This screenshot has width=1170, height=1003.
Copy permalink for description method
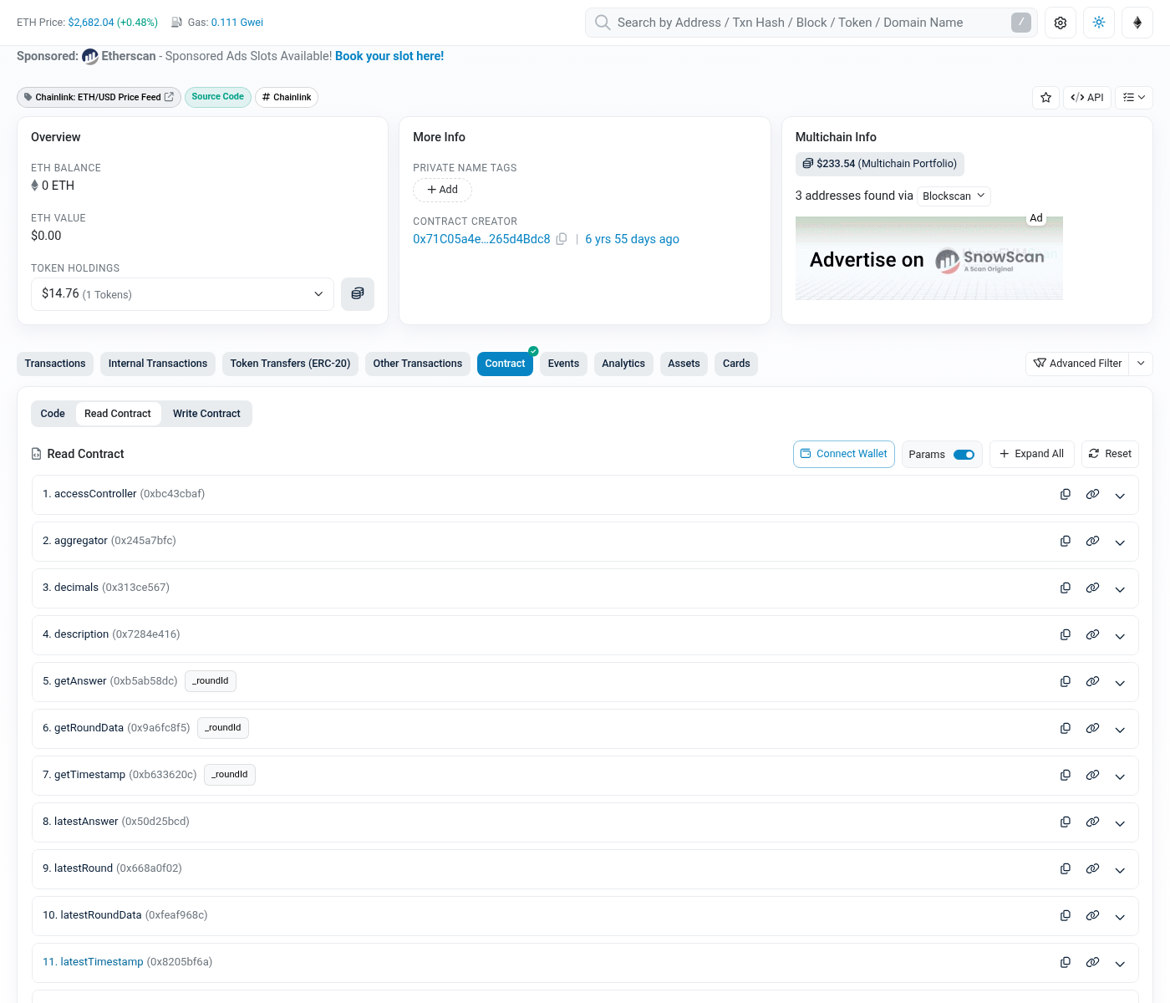1092,635
